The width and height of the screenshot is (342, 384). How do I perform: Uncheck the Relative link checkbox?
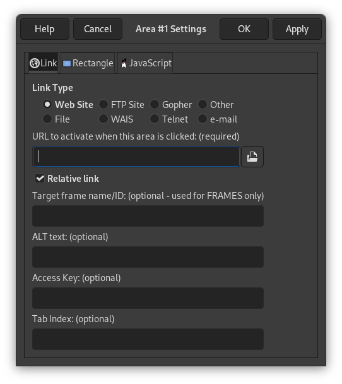click(x=40, y=179)
